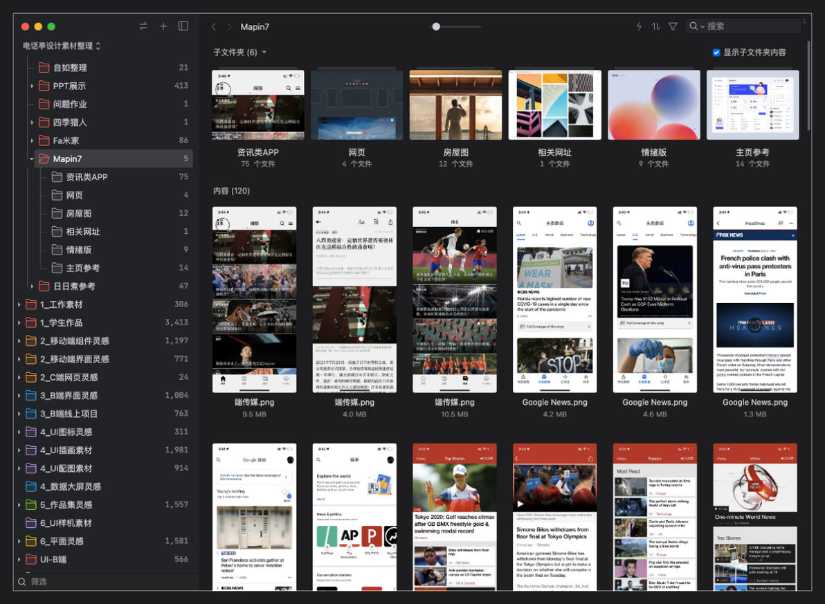The width and height of the screenshot is (825, 604).
Task: Expand the PPT展示 folder
Action: [x=32, y=86]
